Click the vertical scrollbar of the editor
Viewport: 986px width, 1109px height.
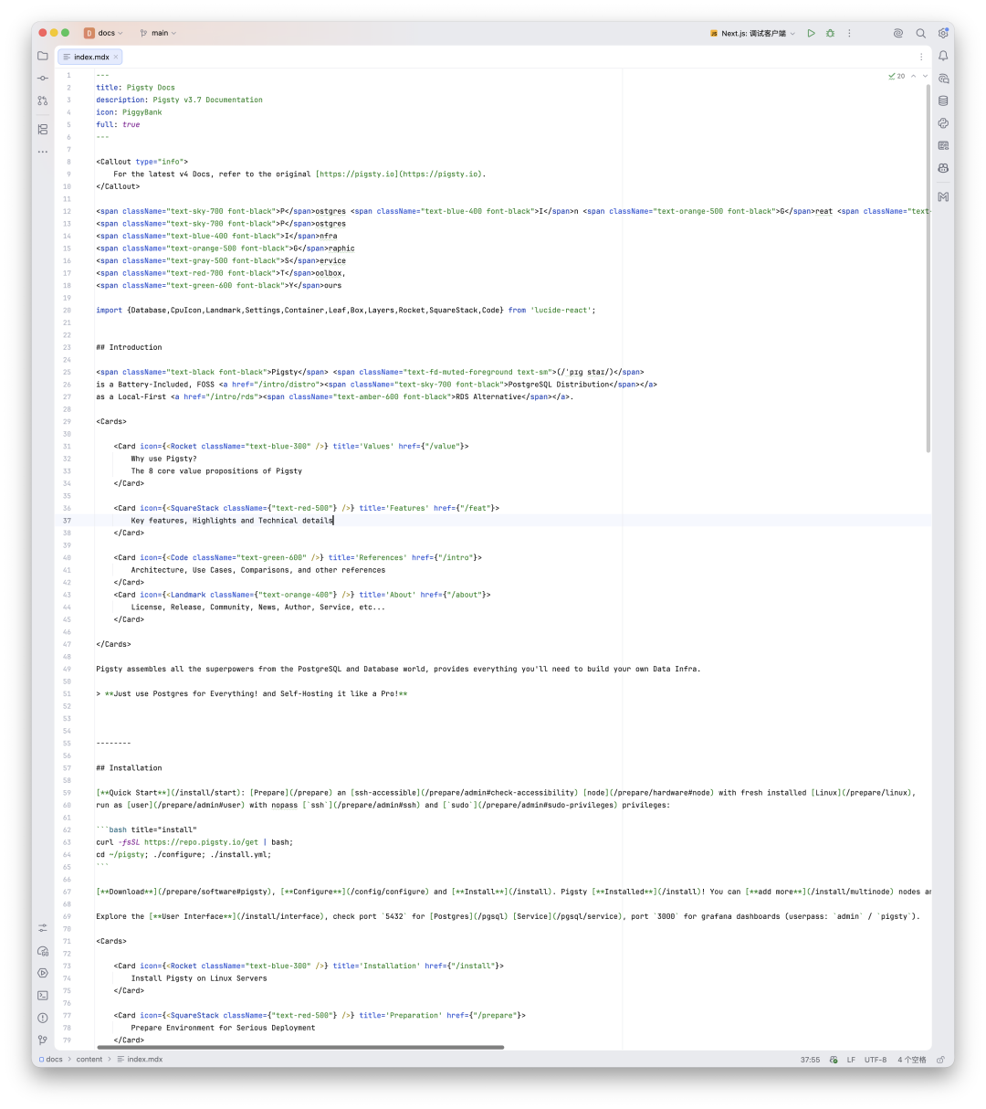click(928, 269)
